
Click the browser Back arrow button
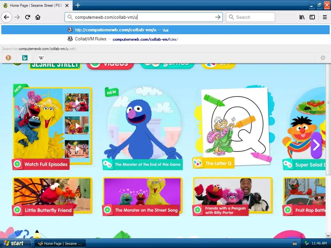coord(6,17)
